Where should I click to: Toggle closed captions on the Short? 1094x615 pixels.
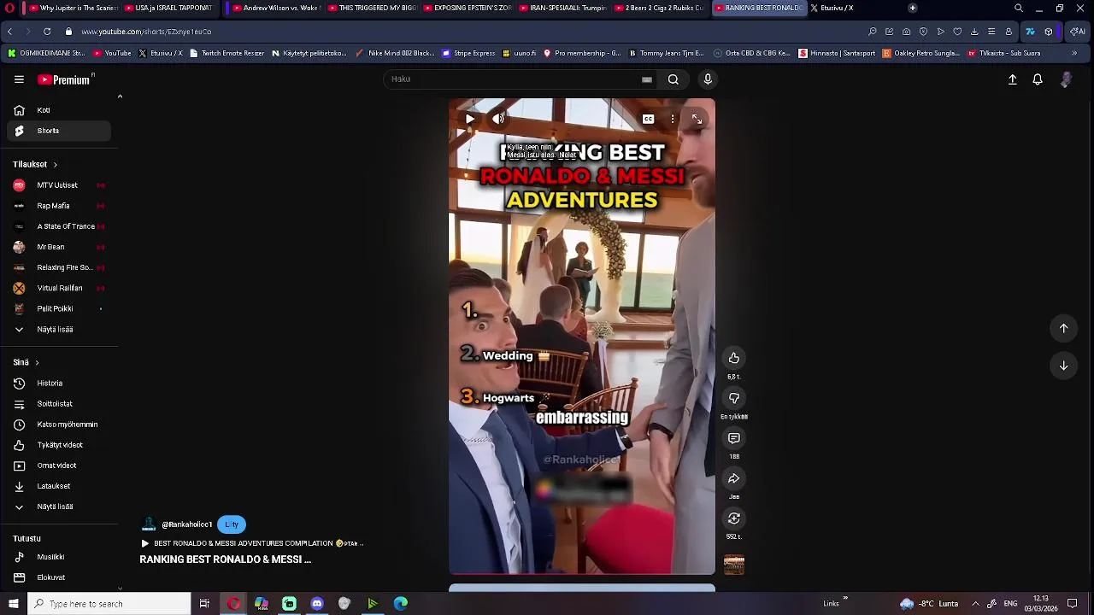[x=649, y=119]
